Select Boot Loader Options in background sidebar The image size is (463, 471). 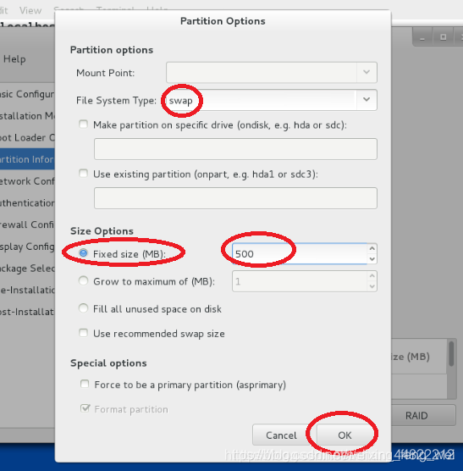[x=27, y=137]
